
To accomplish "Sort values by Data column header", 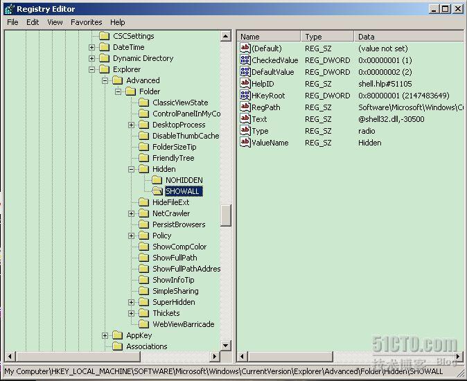I will (409, 36).
